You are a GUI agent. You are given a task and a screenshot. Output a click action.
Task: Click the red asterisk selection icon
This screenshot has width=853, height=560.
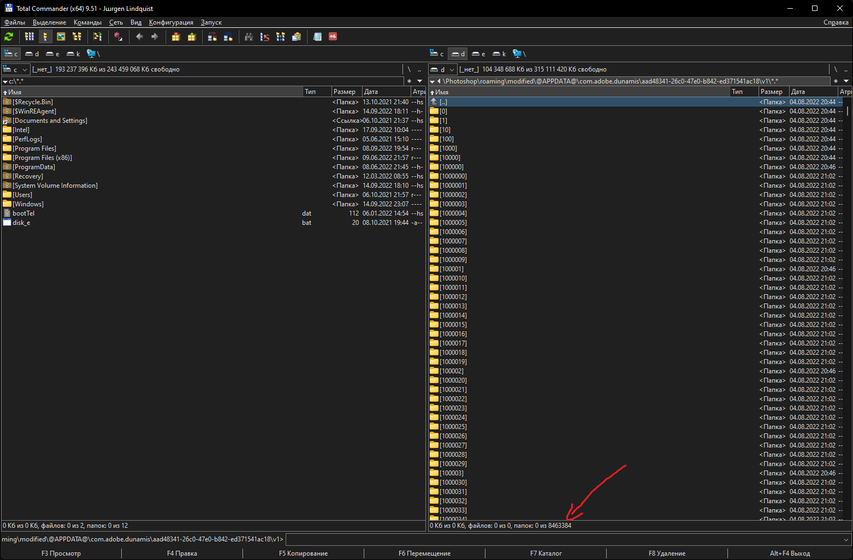click(x=119, y=37)
